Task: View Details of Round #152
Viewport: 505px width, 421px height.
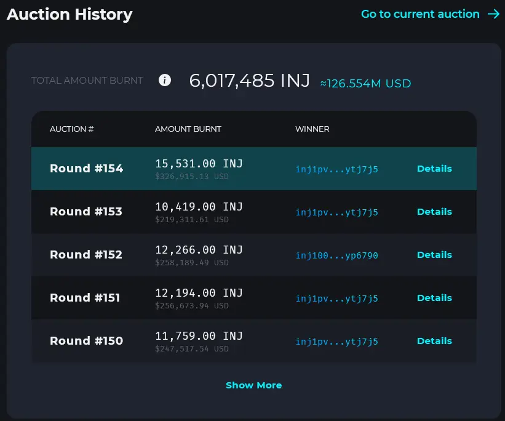Action: (x=434, y=255)
